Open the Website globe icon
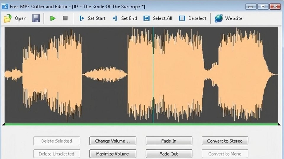The image size is (284, 159). (219, 18)
